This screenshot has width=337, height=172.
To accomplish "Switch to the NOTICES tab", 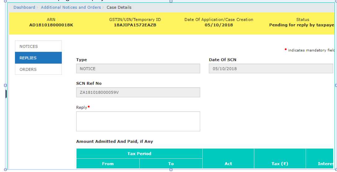I will coord(38,46).
